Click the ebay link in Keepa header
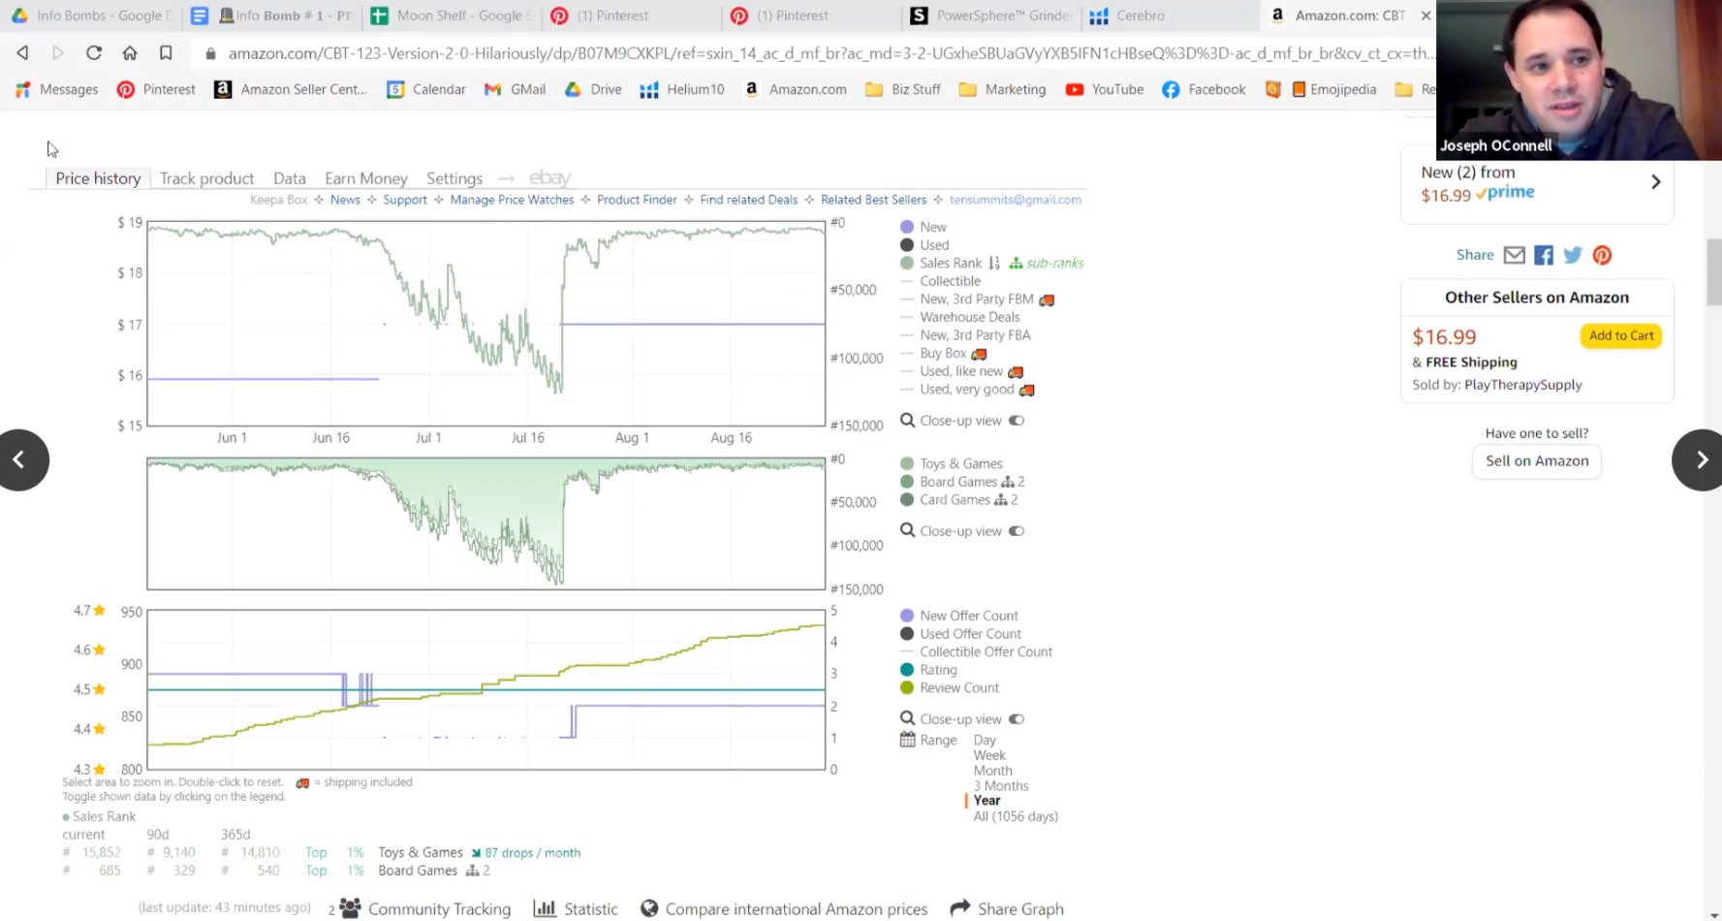1722x921 pixels. click(549, 177)
